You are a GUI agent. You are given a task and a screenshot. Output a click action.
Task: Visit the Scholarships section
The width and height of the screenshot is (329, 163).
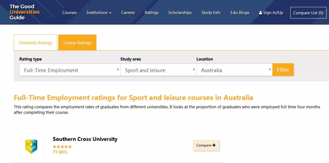(x=180, y=13)
